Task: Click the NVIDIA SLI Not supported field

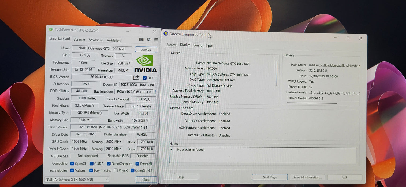Action: coord(88,155)
